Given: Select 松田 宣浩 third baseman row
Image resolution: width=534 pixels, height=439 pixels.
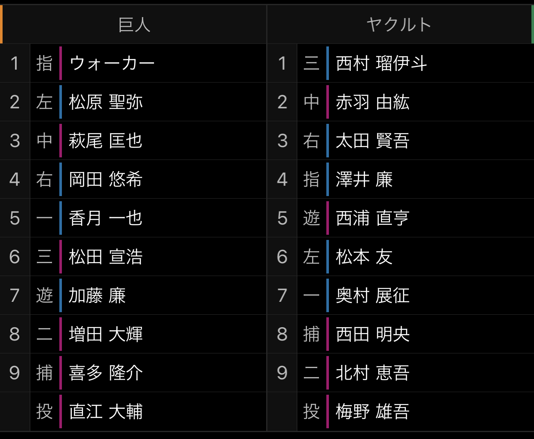Looking at the screenshot, I should pyautogui.click(x=133, y=257).
